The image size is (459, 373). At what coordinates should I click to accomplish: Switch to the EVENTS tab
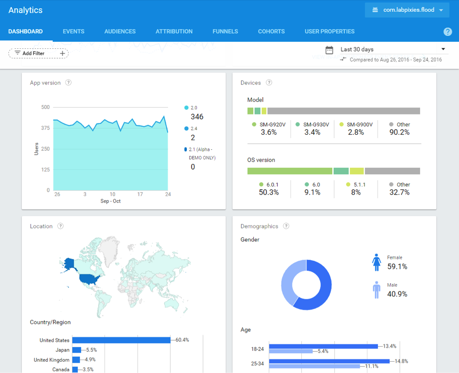(x=73, y=31)
